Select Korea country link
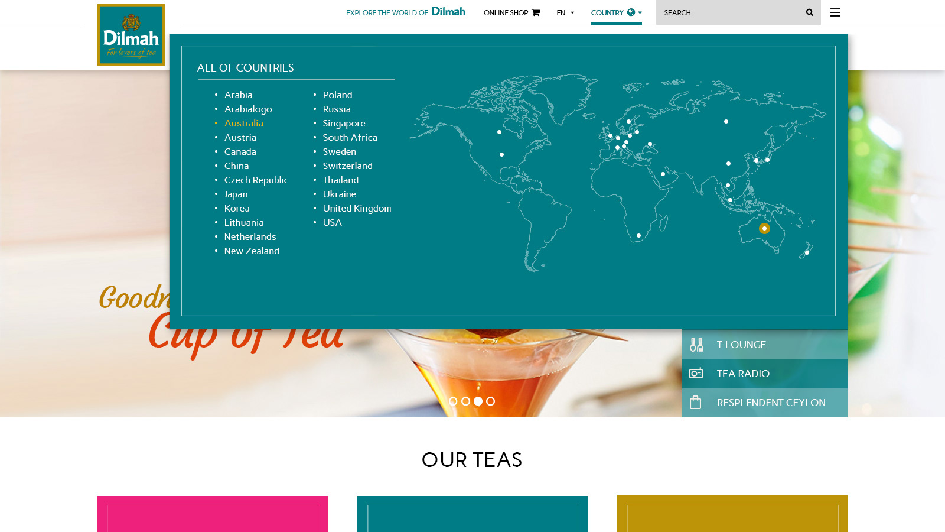945x532 pixels. click(x=237, y=208)
